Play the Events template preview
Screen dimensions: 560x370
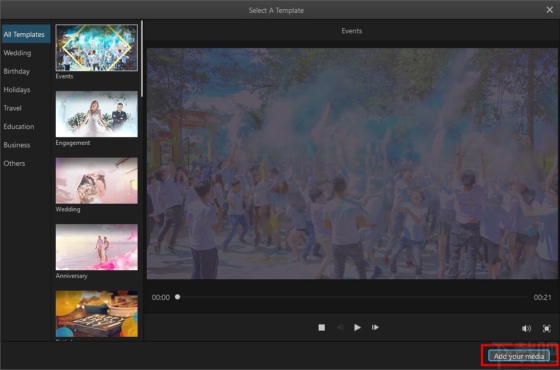click(x=357, y=328)
